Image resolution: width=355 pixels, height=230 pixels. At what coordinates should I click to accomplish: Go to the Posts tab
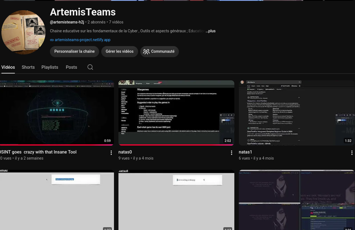click(71, 67)
